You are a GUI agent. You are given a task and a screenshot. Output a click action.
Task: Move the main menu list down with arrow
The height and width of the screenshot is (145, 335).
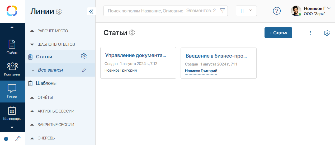pos(12,127)
